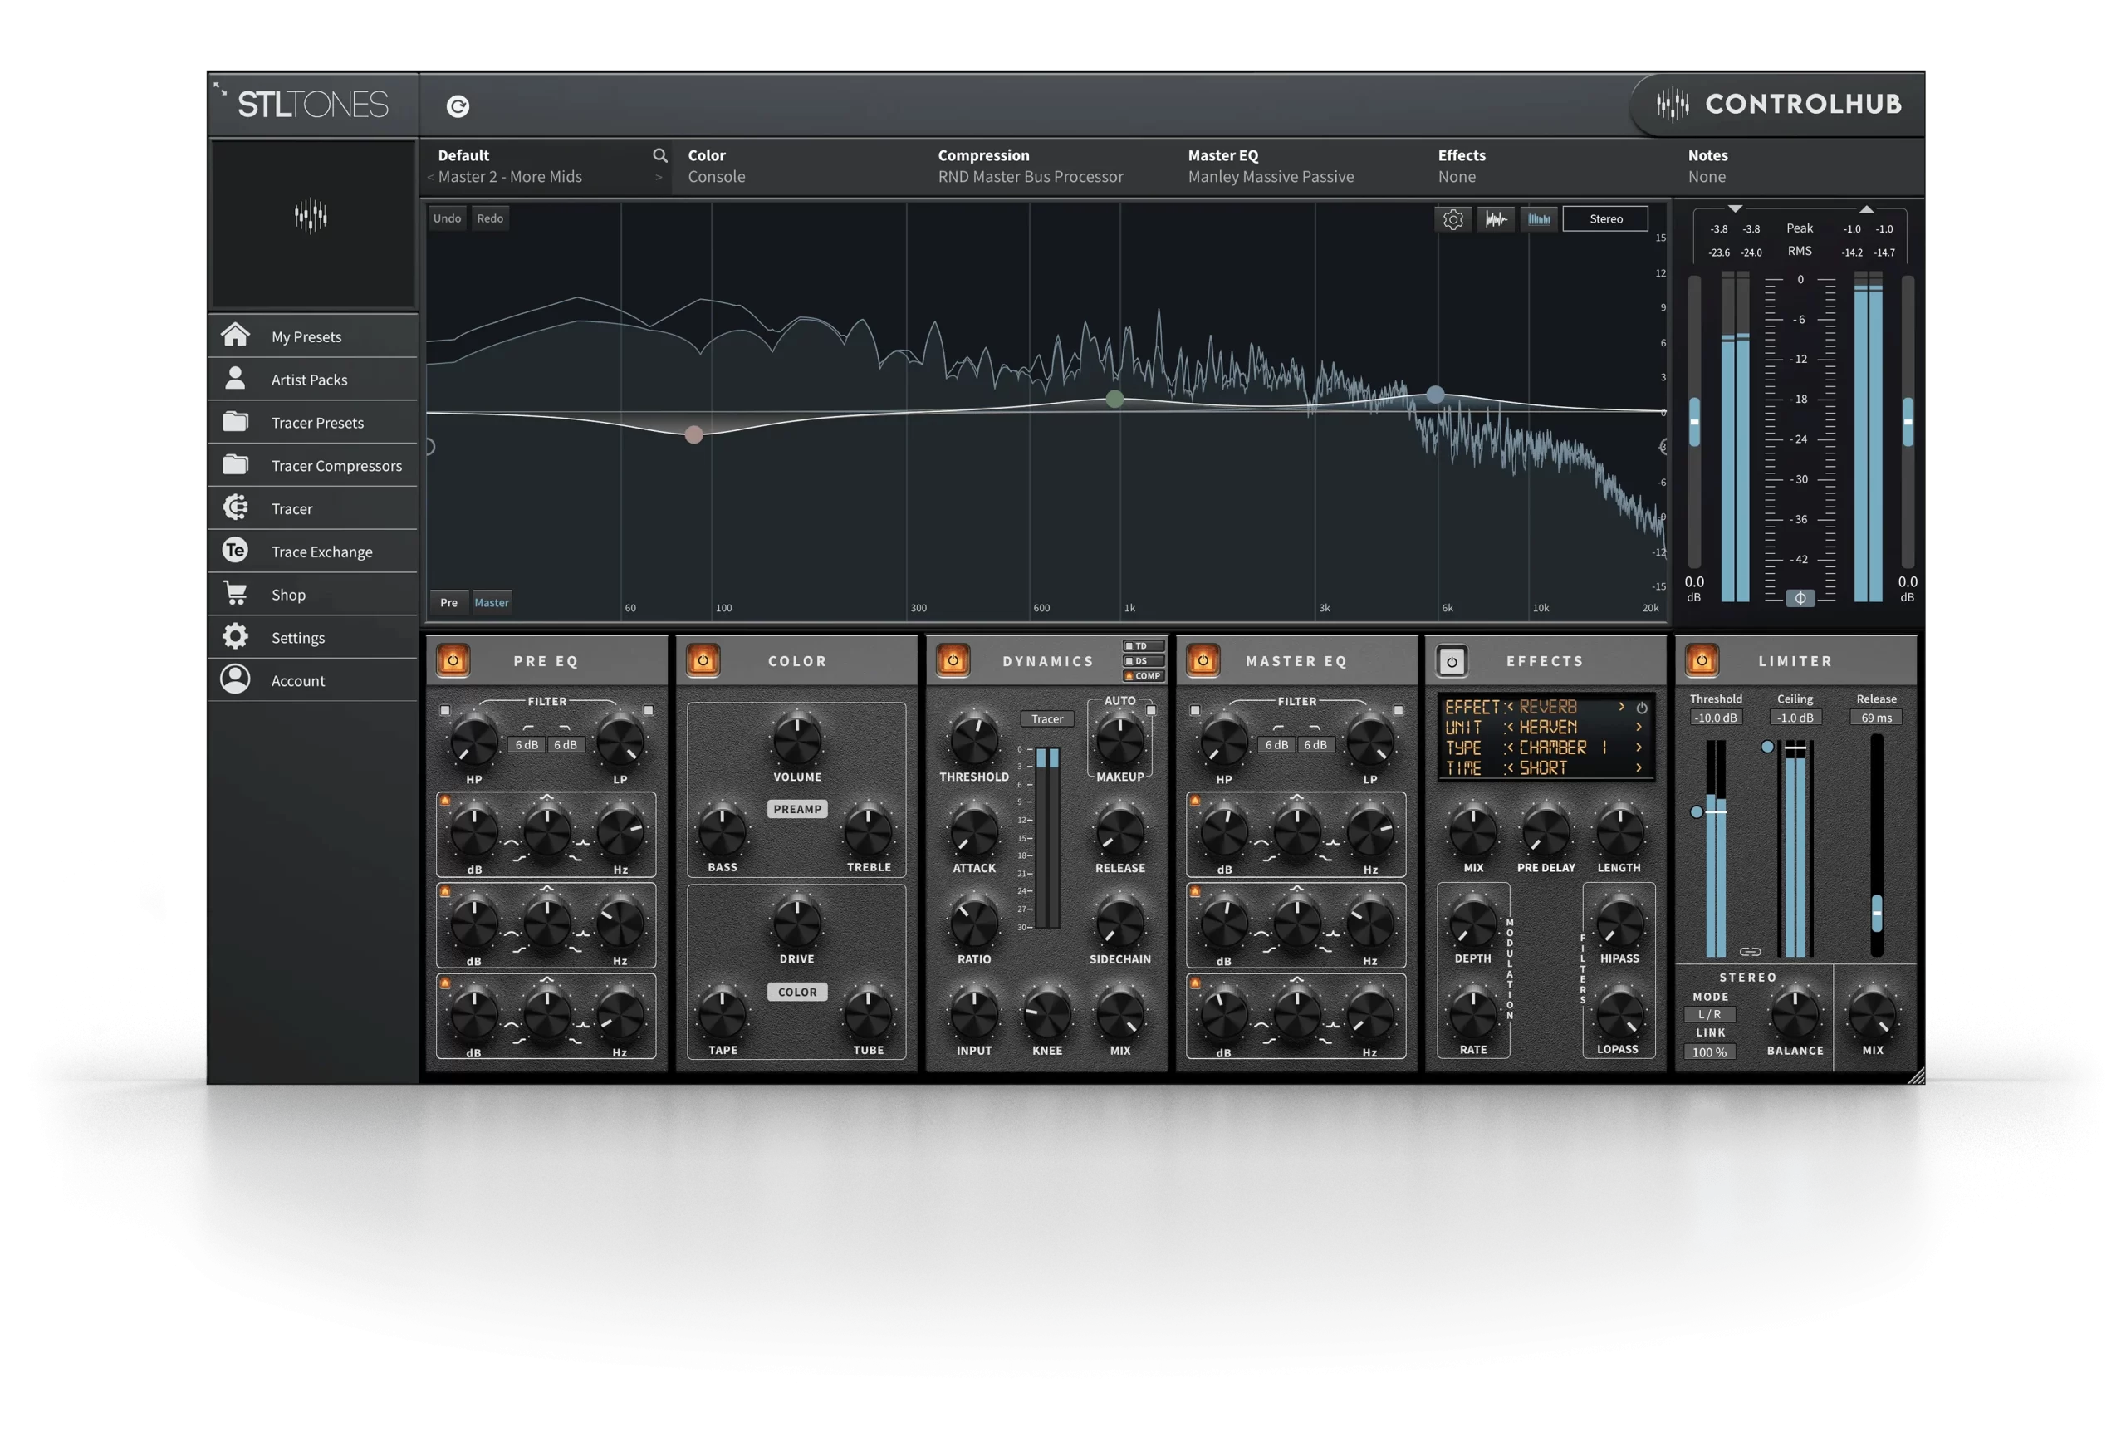Click the ControlHub logo icon
2126x1456 pixels.
[1673, 105]
